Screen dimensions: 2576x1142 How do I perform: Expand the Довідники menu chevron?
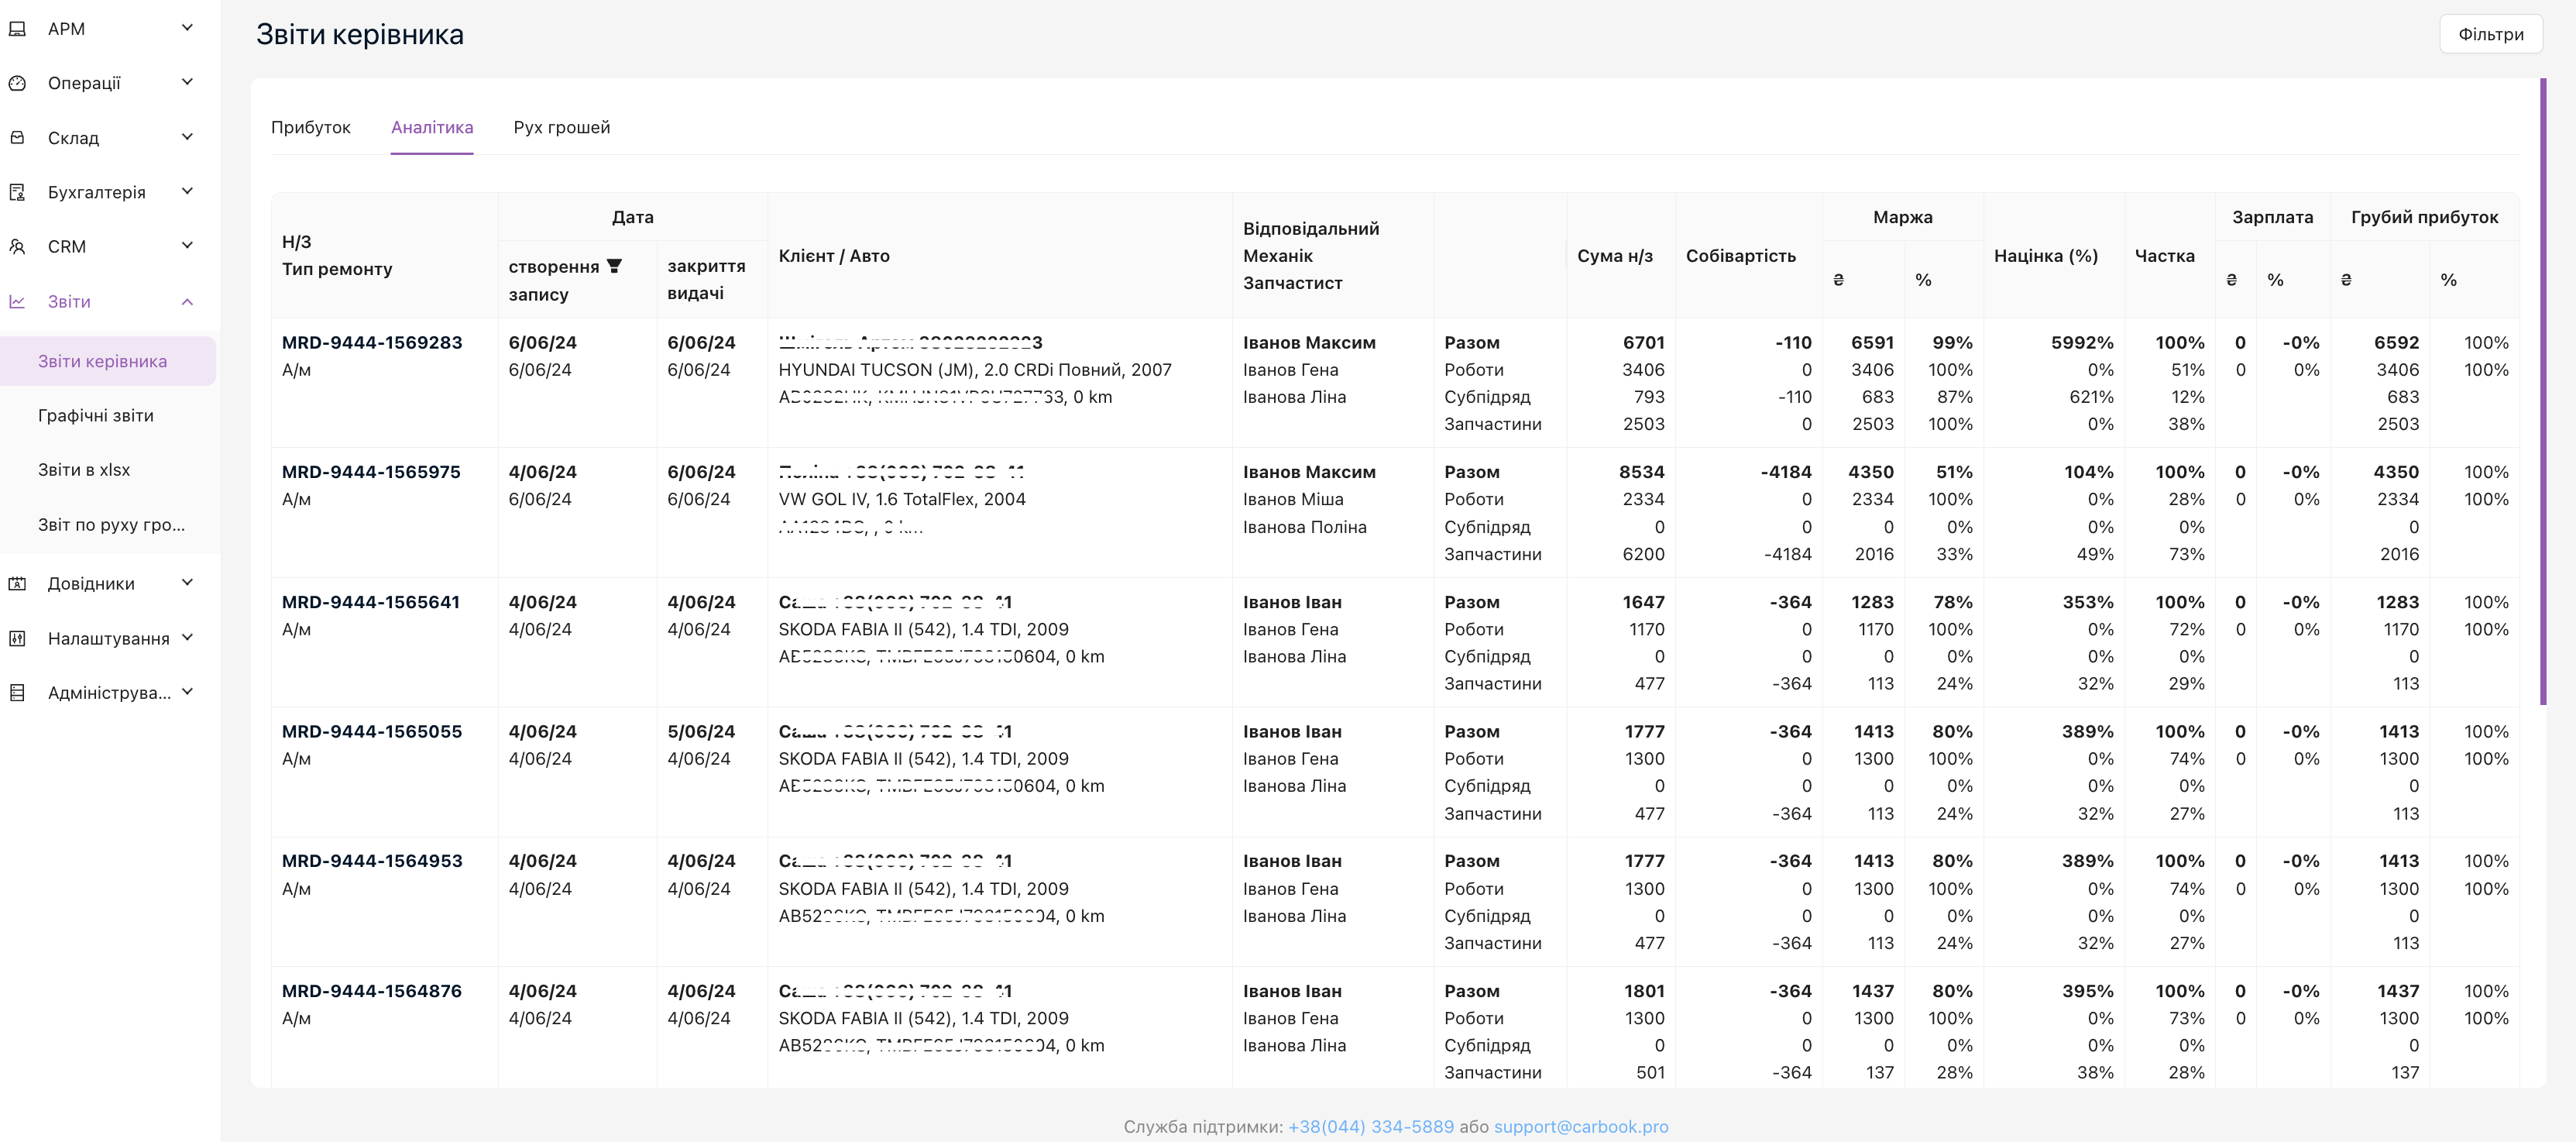pyautogui.click(x=187, y=583)
